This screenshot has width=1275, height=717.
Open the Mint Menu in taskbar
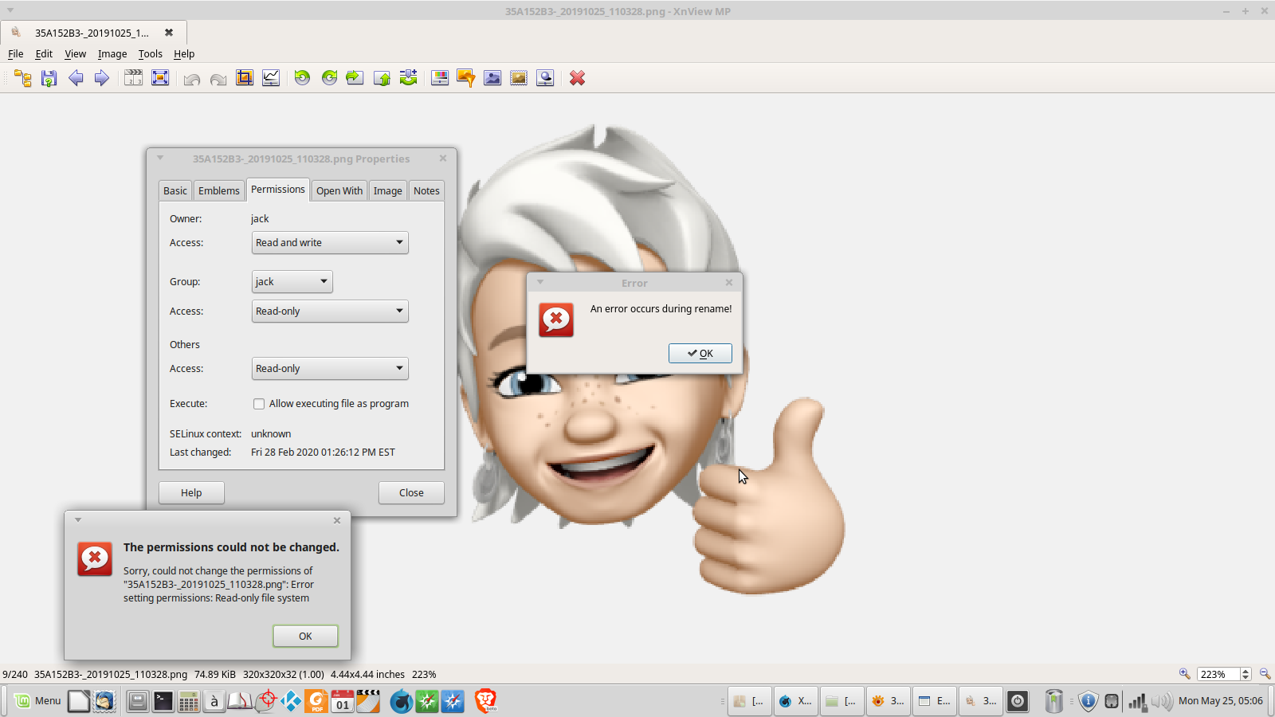[x=37, y=701]
